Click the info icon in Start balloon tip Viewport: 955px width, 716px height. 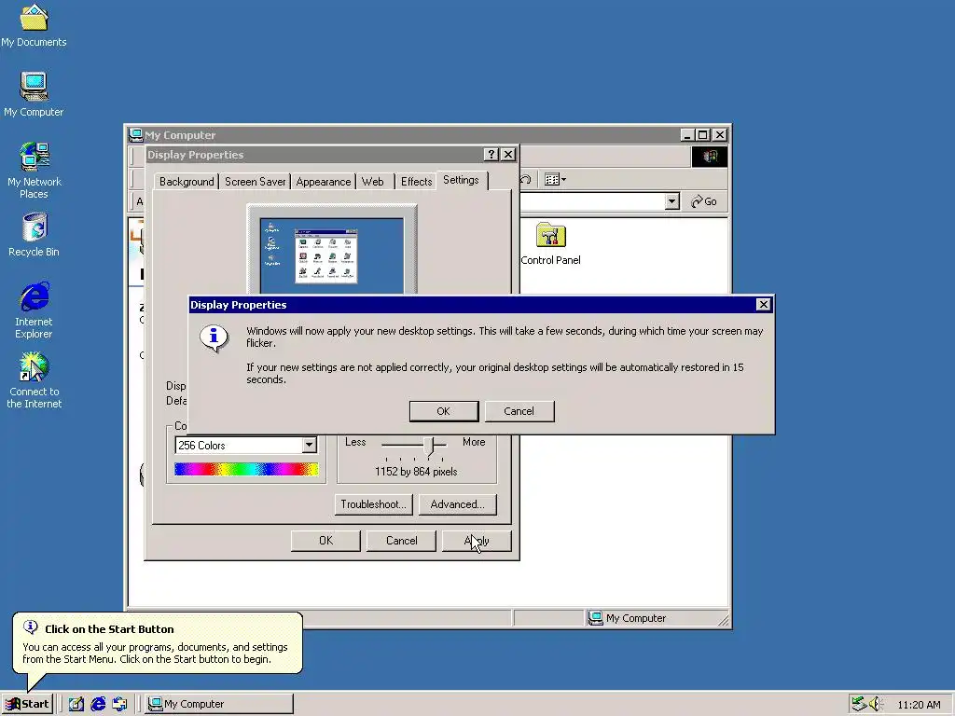point(31,627)
